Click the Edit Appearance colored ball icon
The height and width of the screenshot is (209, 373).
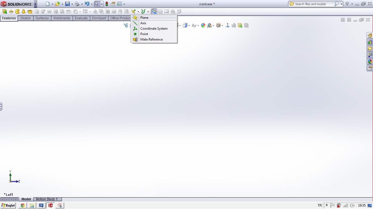pyautogui.click(x=203, y=25)
